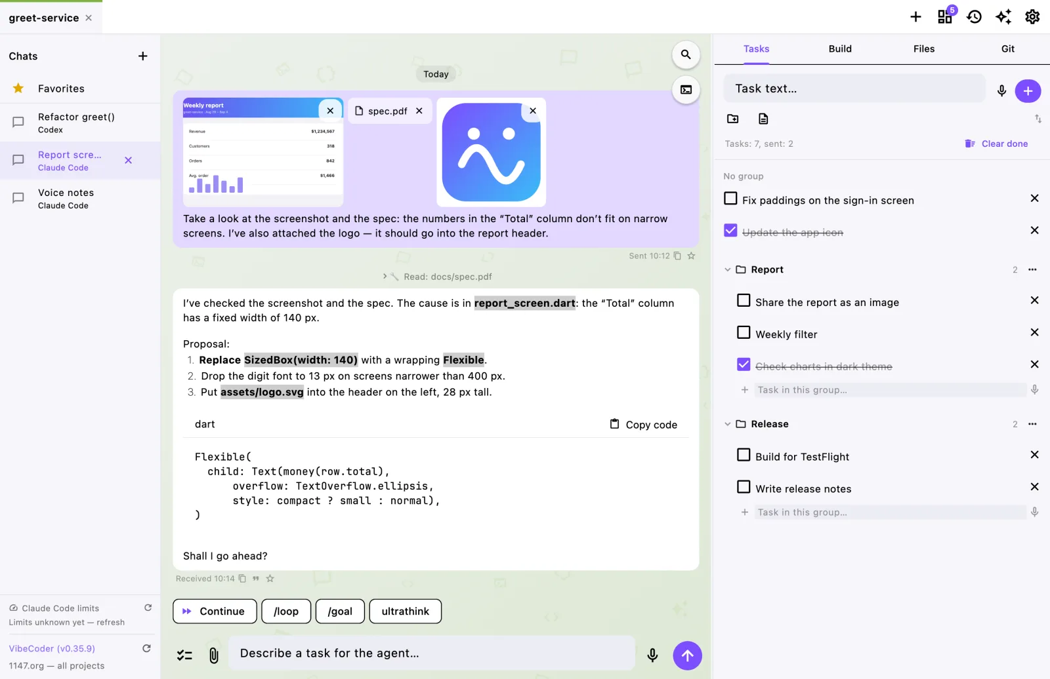Open the history clock icon
This screenshot has height=679, width=1050.
(975, 17)
